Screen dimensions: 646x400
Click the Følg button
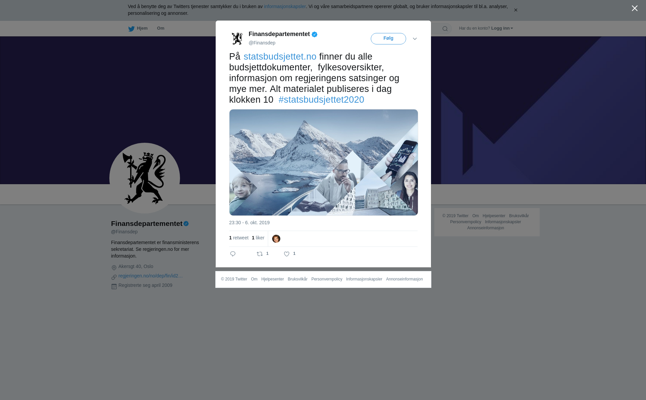(x=388, y=39)
